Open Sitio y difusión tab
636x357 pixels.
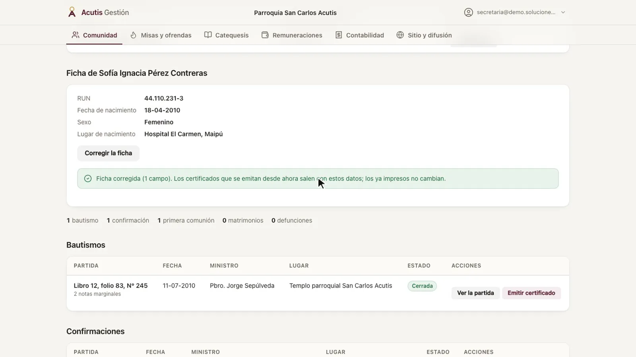pyautogui.click(x=424, y=35)
